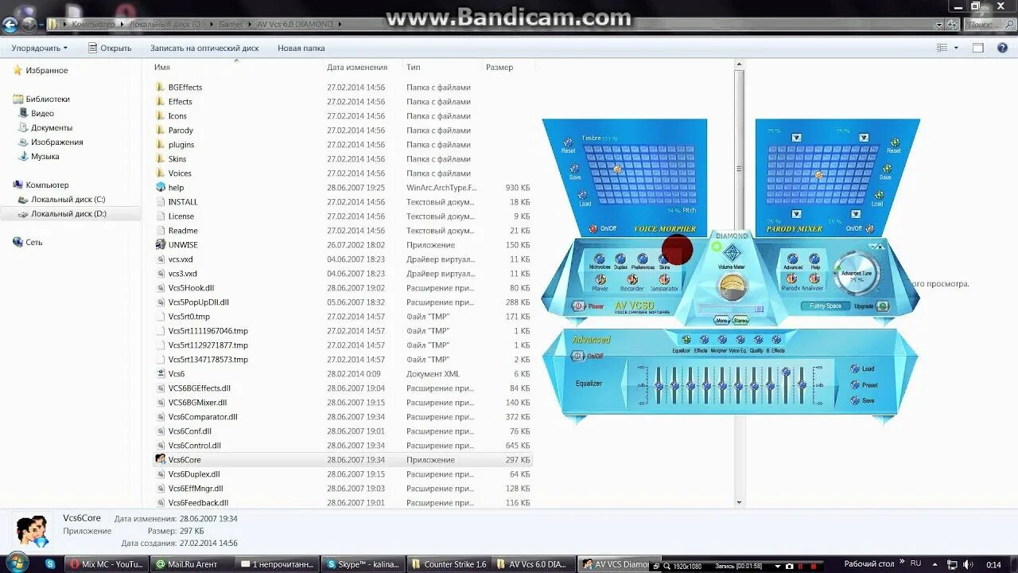The width and height of the screenshot is (1018, 573).
Task: Click Открыть in Explorer toolbar
Action: pos(110,48)
